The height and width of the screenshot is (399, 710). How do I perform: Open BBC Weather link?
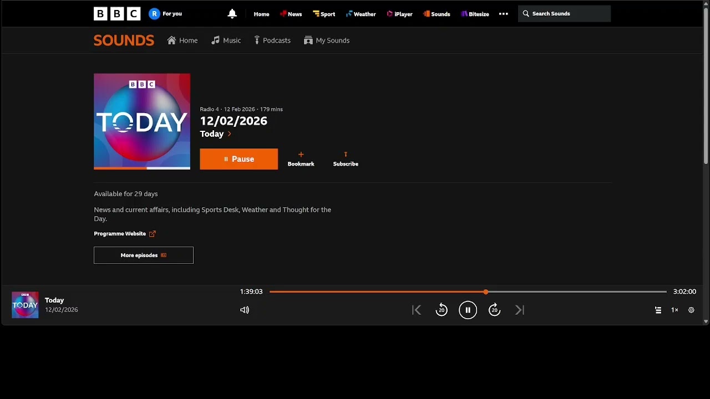click(x=361, y=14)
